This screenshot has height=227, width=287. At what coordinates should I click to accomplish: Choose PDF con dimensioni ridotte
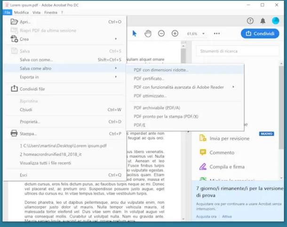coord(185,70)
